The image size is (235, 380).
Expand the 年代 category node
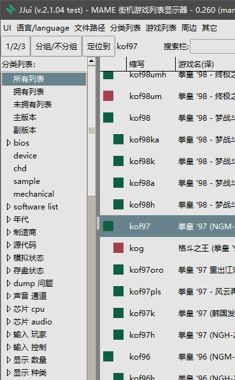9,219
